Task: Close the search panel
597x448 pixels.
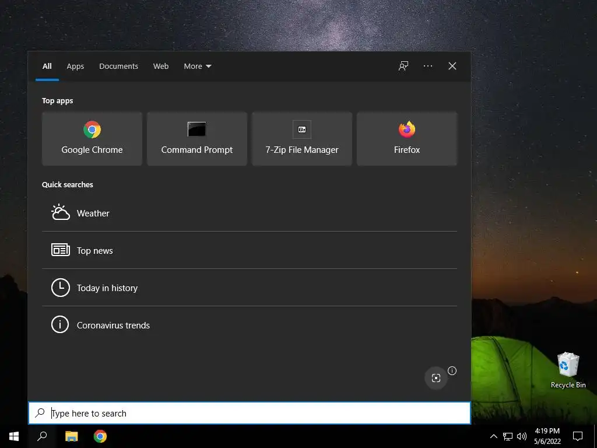Action: coord(452,66)
